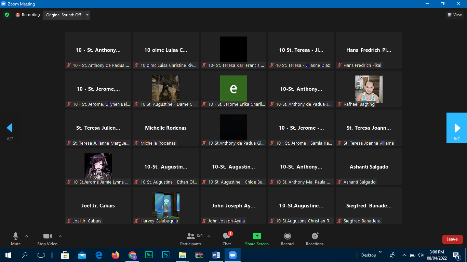Viewport: 467px width, 262px height.
Task: Open the Chat panel
Action: (226, 239)
